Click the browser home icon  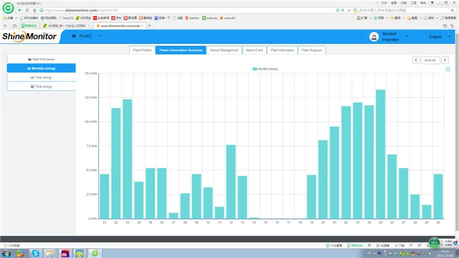[x=34, y=10]
